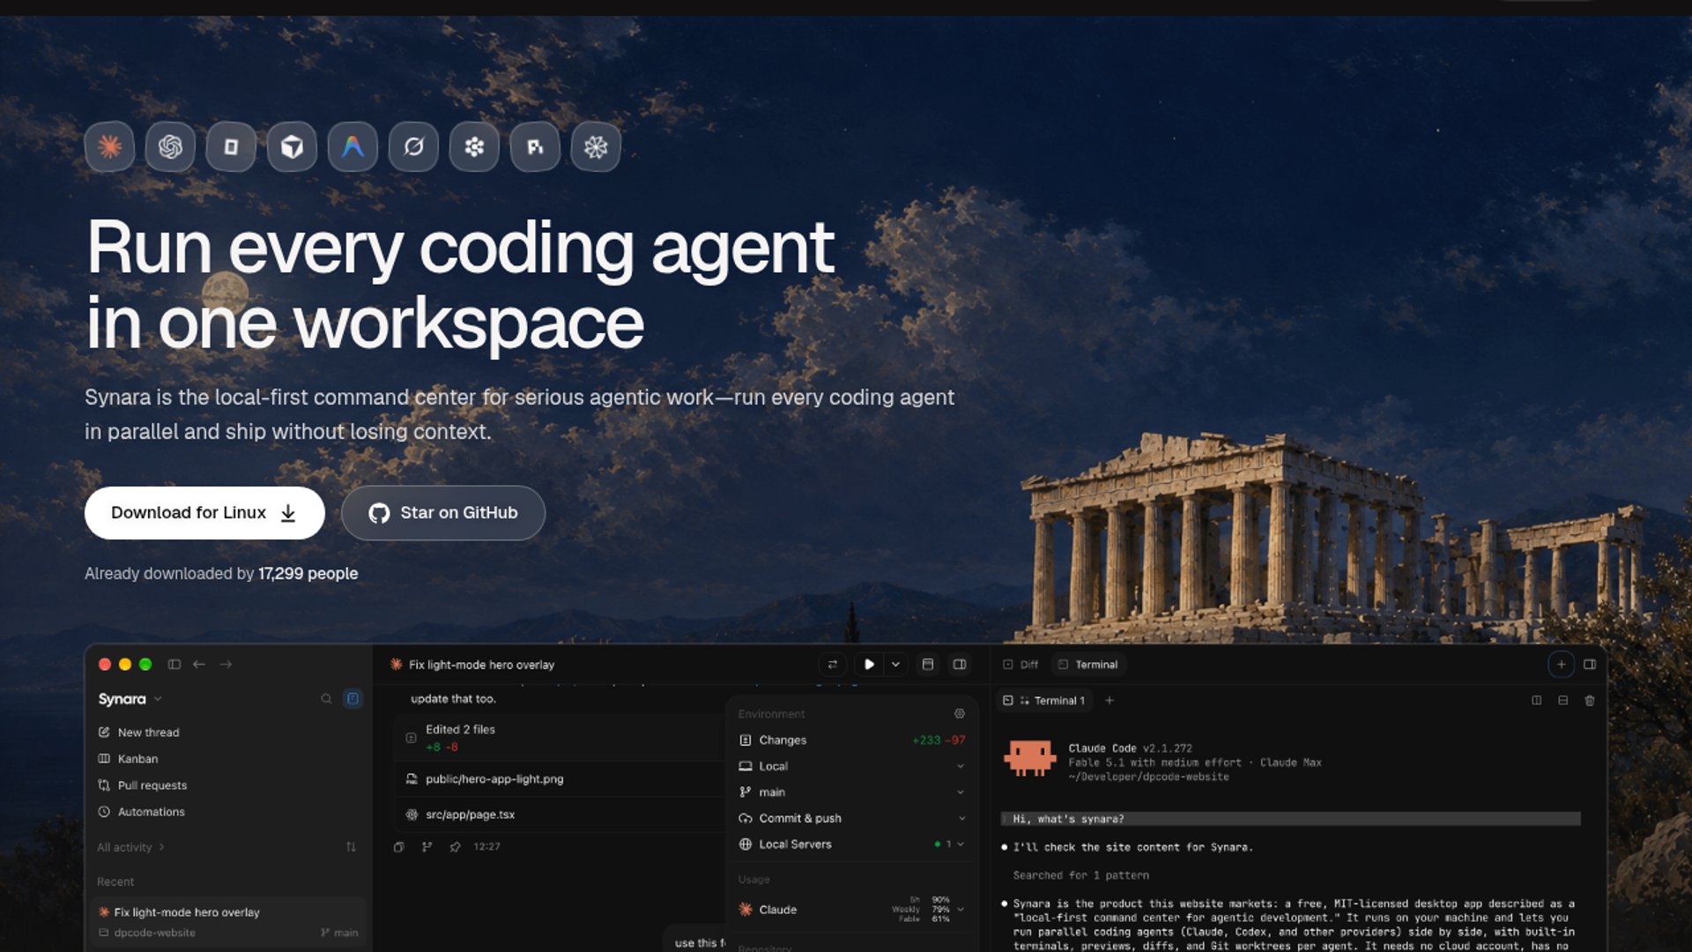
Task: Click the outlined plus button in top right
Action: (1562, 665)
